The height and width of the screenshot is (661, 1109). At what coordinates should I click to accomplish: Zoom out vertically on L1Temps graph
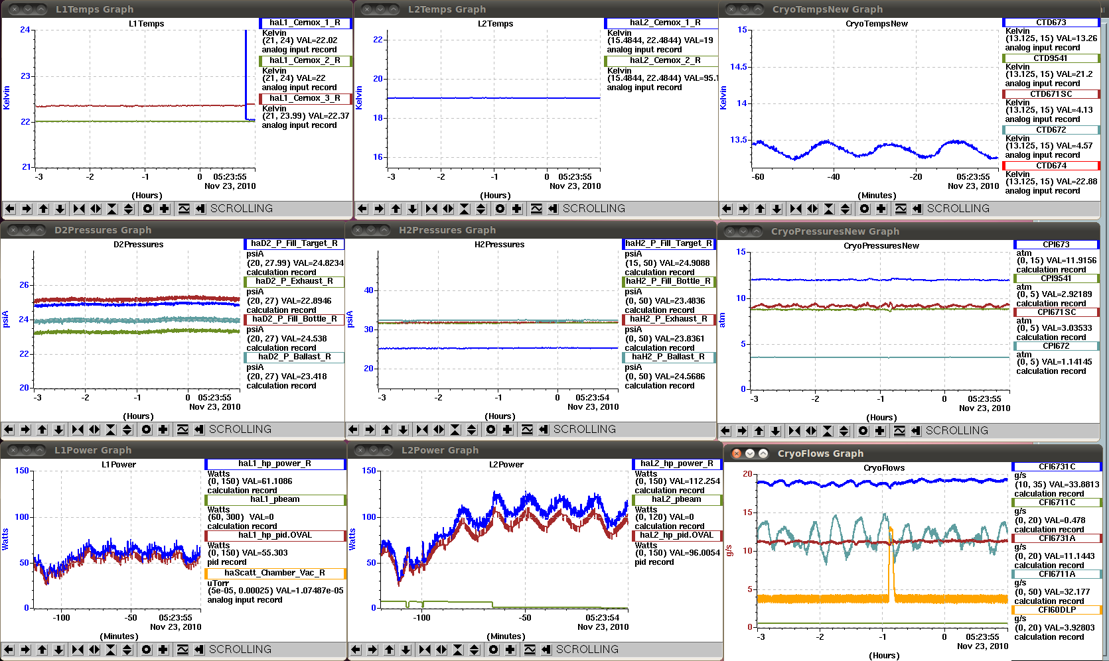(x=129, y=209)
